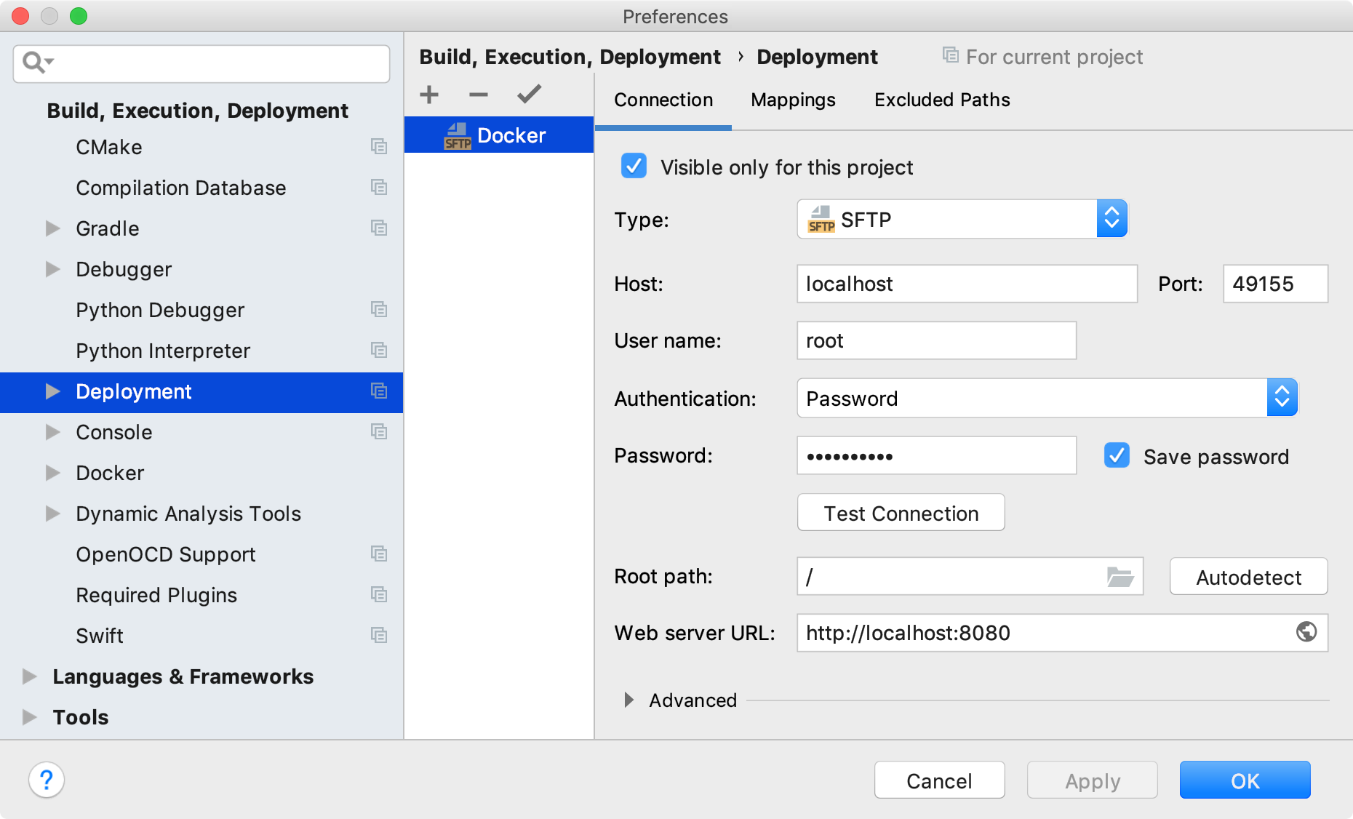
Task: Click the project-level icon next to CMake
Action: click(x=379, y=147)
